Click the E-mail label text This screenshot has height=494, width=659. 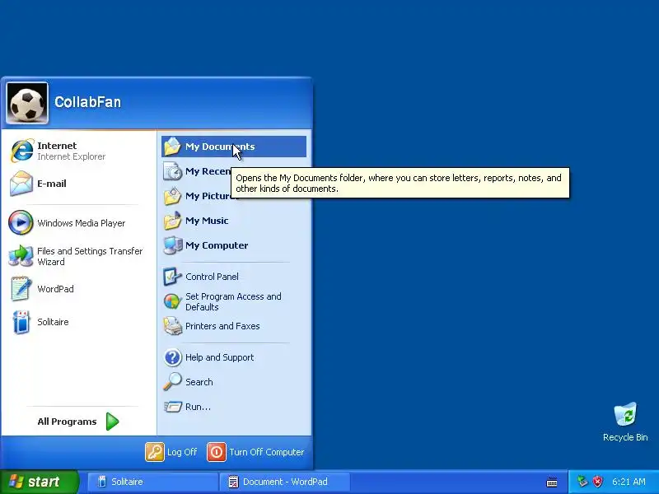coord(51,184)
